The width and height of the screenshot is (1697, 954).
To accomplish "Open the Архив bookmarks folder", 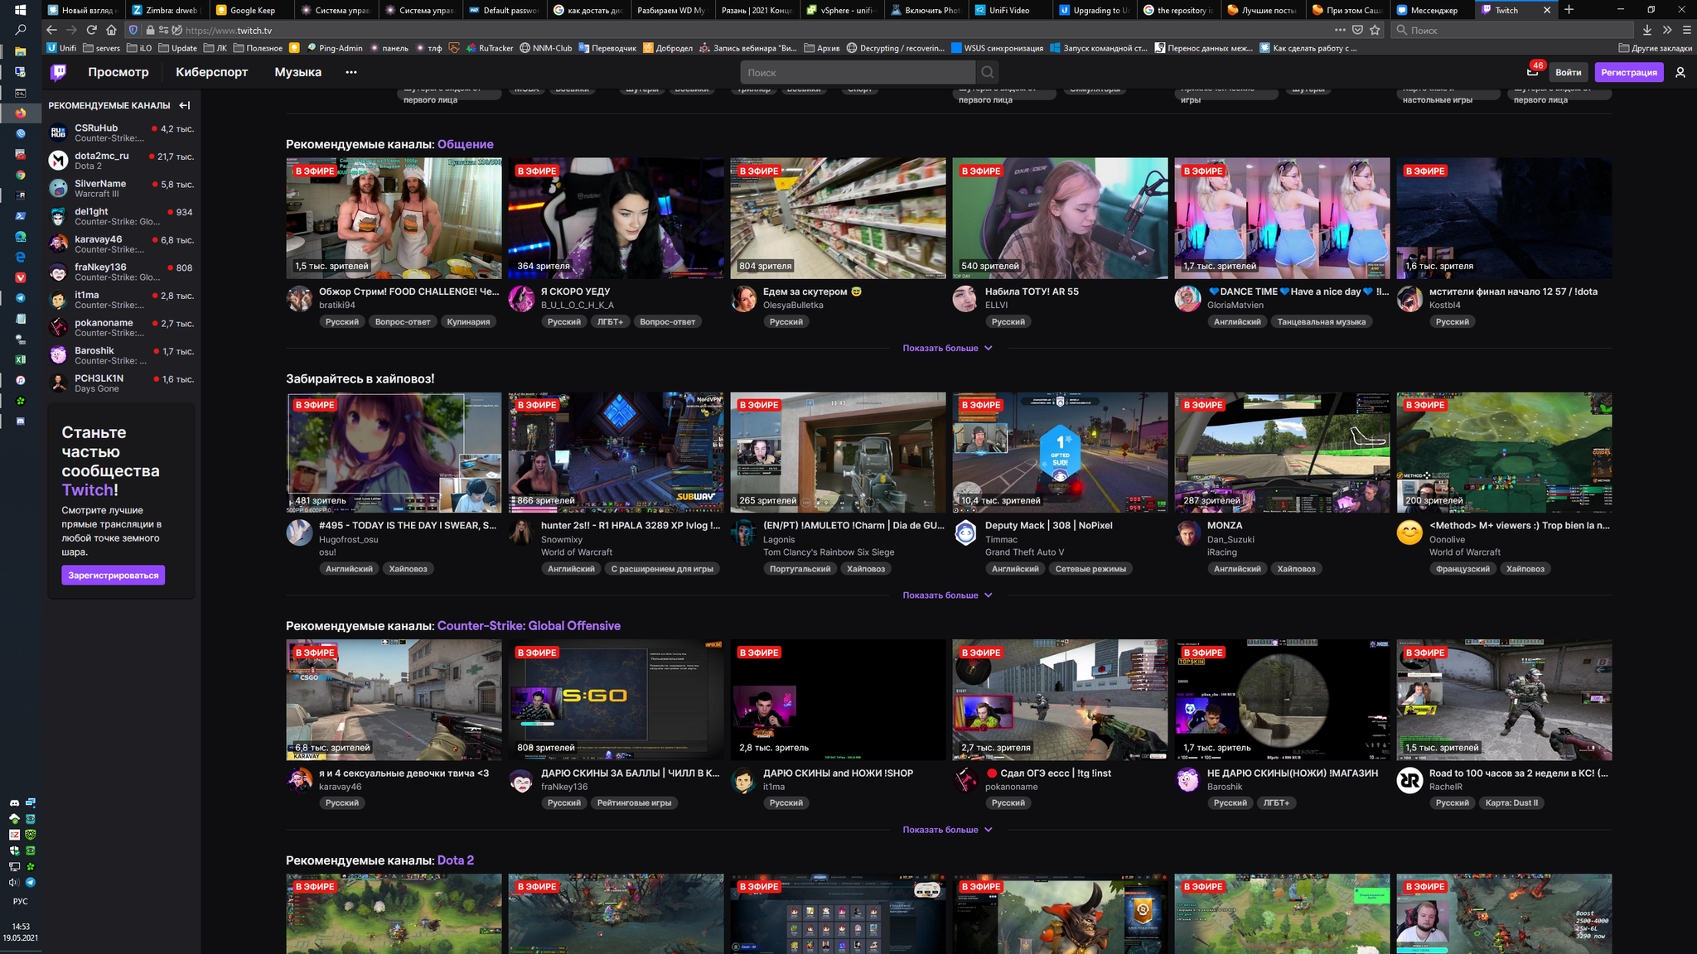I will pyautogui.click(x=821, y=48).
